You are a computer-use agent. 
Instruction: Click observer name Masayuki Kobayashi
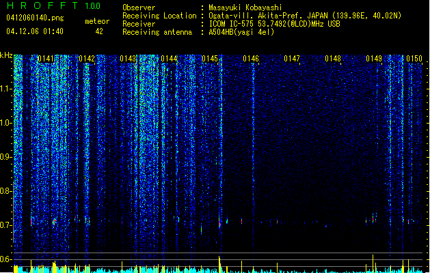click(245, 8)
